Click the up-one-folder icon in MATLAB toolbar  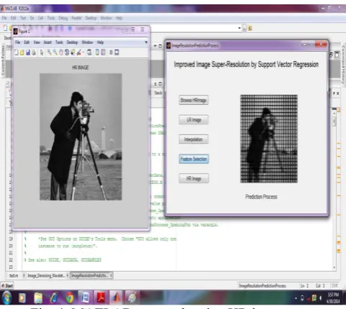(x=250, y=28)
